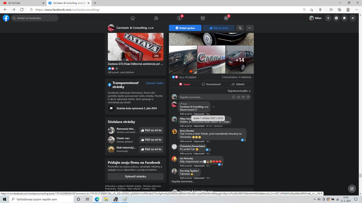This screenshot has height=203, width=362.
Task: Open the Marketplace icon
Action: click(x=203, y=18)
